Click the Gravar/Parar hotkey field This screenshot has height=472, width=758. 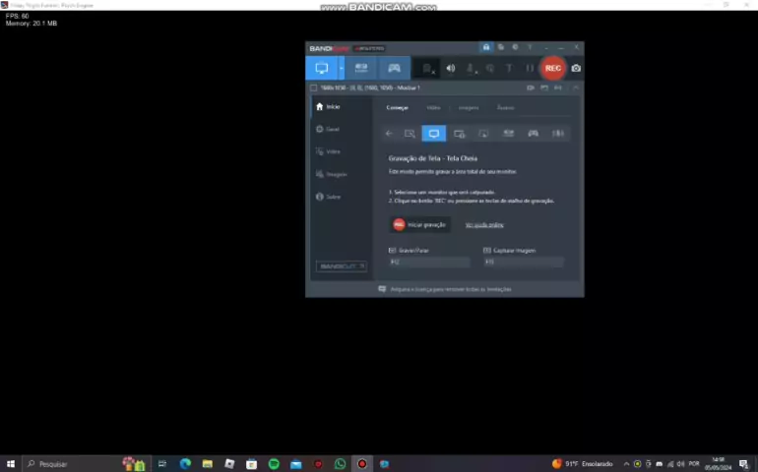429,262
